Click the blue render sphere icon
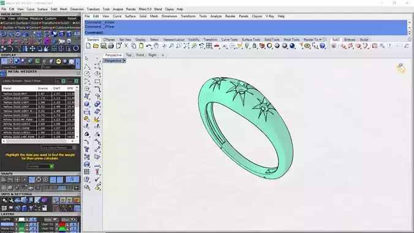This screenshot has height=233, width=414. [292, 46]
